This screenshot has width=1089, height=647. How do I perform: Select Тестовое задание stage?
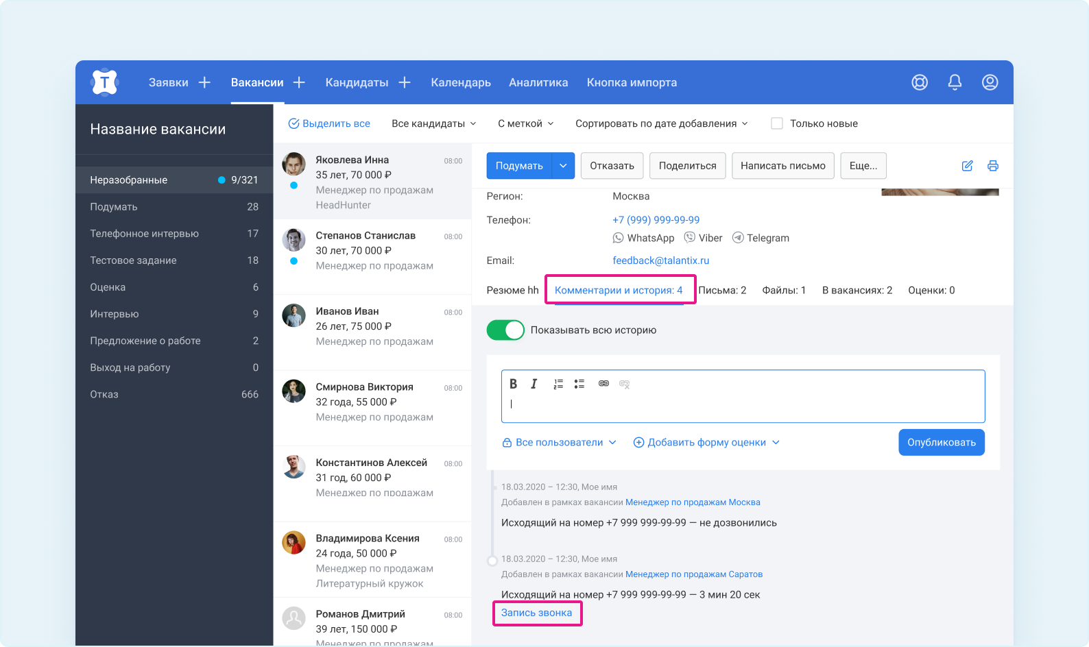[174, 260]
